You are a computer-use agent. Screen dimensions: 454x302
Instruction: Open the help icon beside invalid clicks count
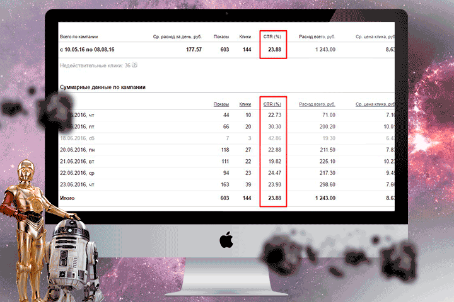(x=135, y=65)
